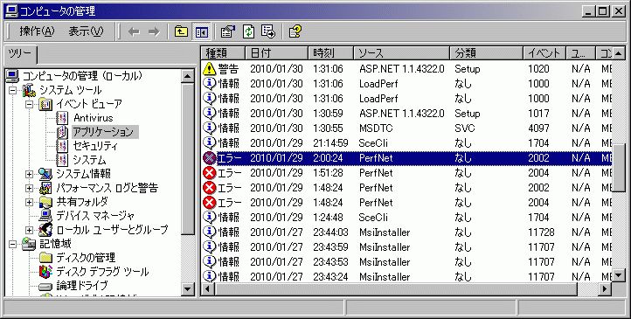Sort by ソース column header

(x=402, y=53)
